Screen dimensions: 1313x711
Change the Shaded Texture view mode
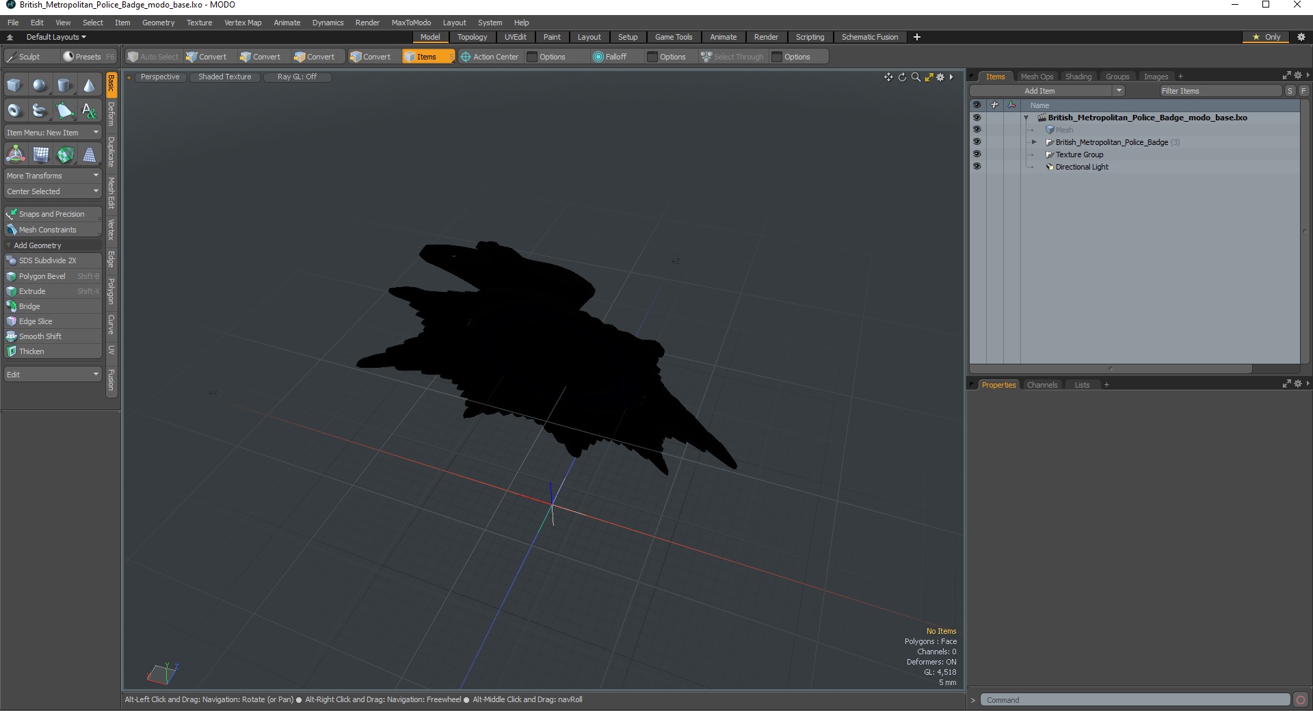pos(224,77)
